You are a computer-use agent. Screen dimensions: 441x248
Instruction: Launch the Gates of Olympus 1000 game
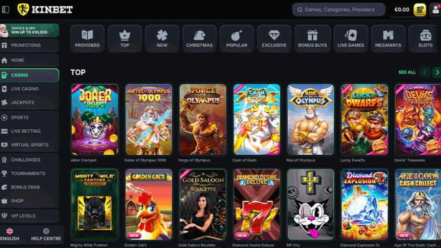[148, 120]
